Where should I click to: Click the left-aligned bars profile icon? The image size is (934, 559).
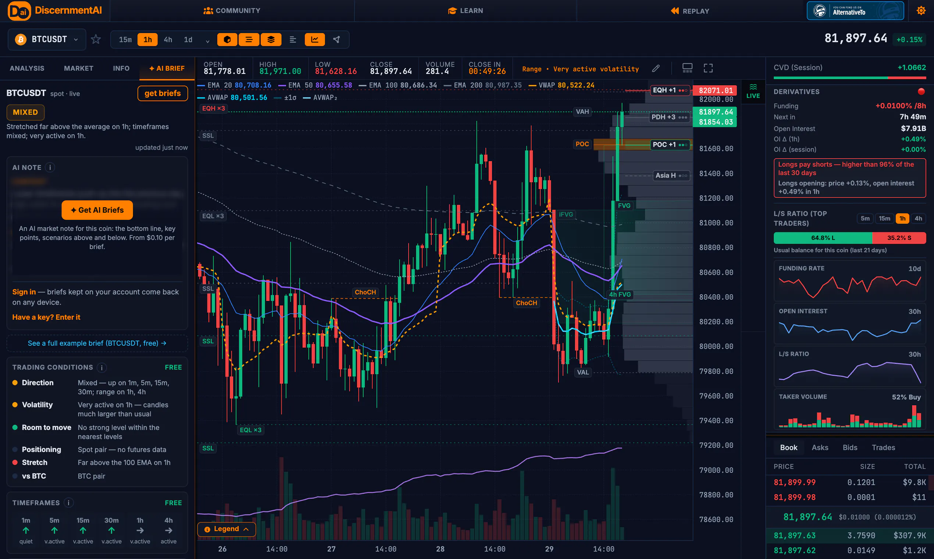[x=293, y=40]
